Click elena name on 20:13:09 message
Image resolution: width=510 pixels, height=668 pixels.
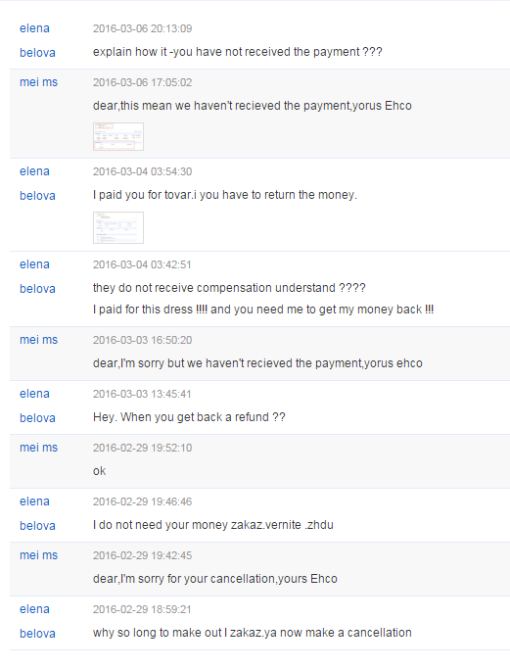click(34, 28)
